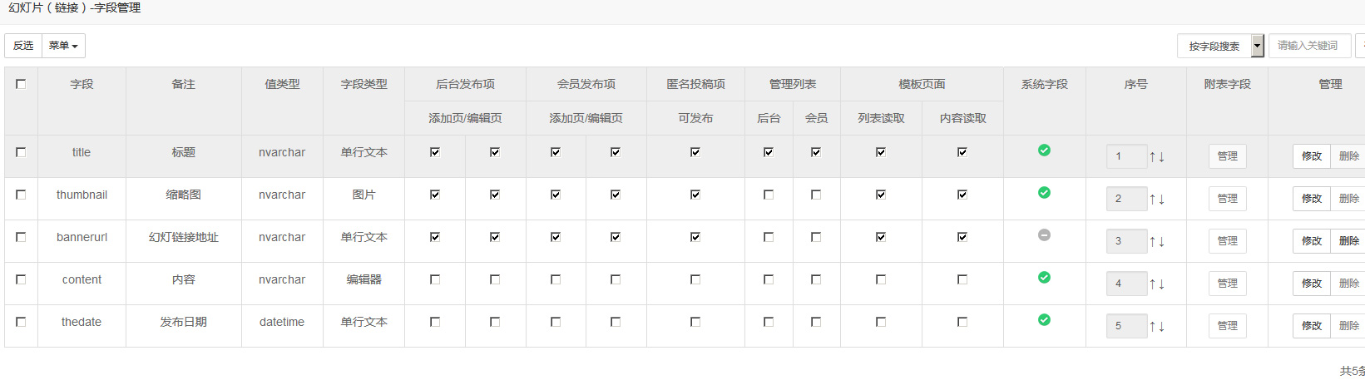Click the gray minus icon for bannerurl
The image size is (1365, 385).
(1044, 235)
